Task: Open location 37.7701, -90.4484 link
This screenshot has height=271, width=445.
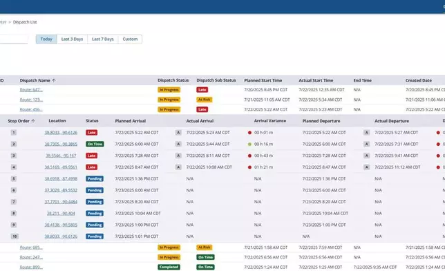Action: pos(61,202)
